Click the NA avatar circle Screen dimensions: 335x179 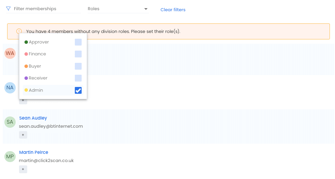pos(10,88)
